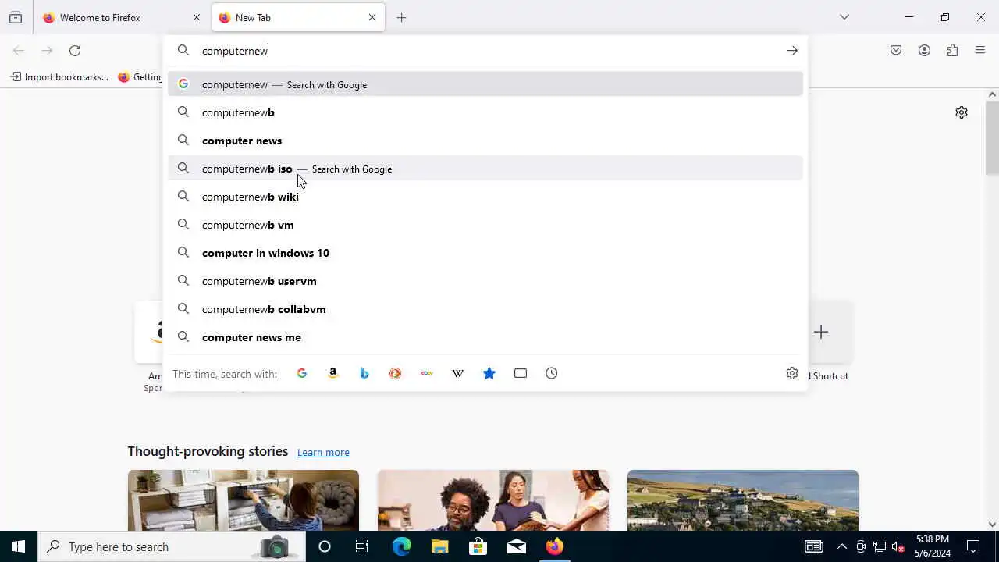Open story thumbnail with shelves
The width and height of the screenshot is (999, 562).
(x=244, y=500)
